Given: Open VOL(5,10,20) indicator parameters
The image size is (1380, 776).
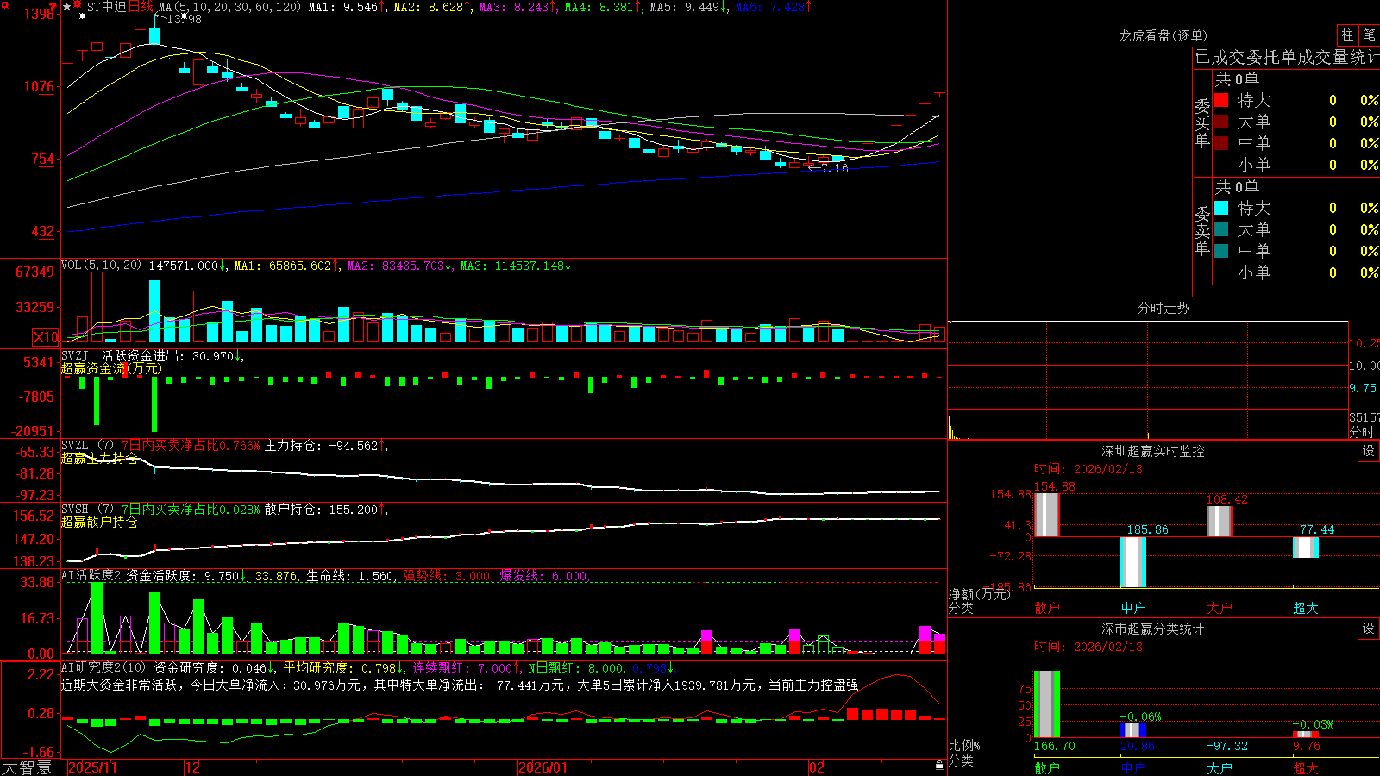Looking at the screenshot, I should tap(101, 266).
